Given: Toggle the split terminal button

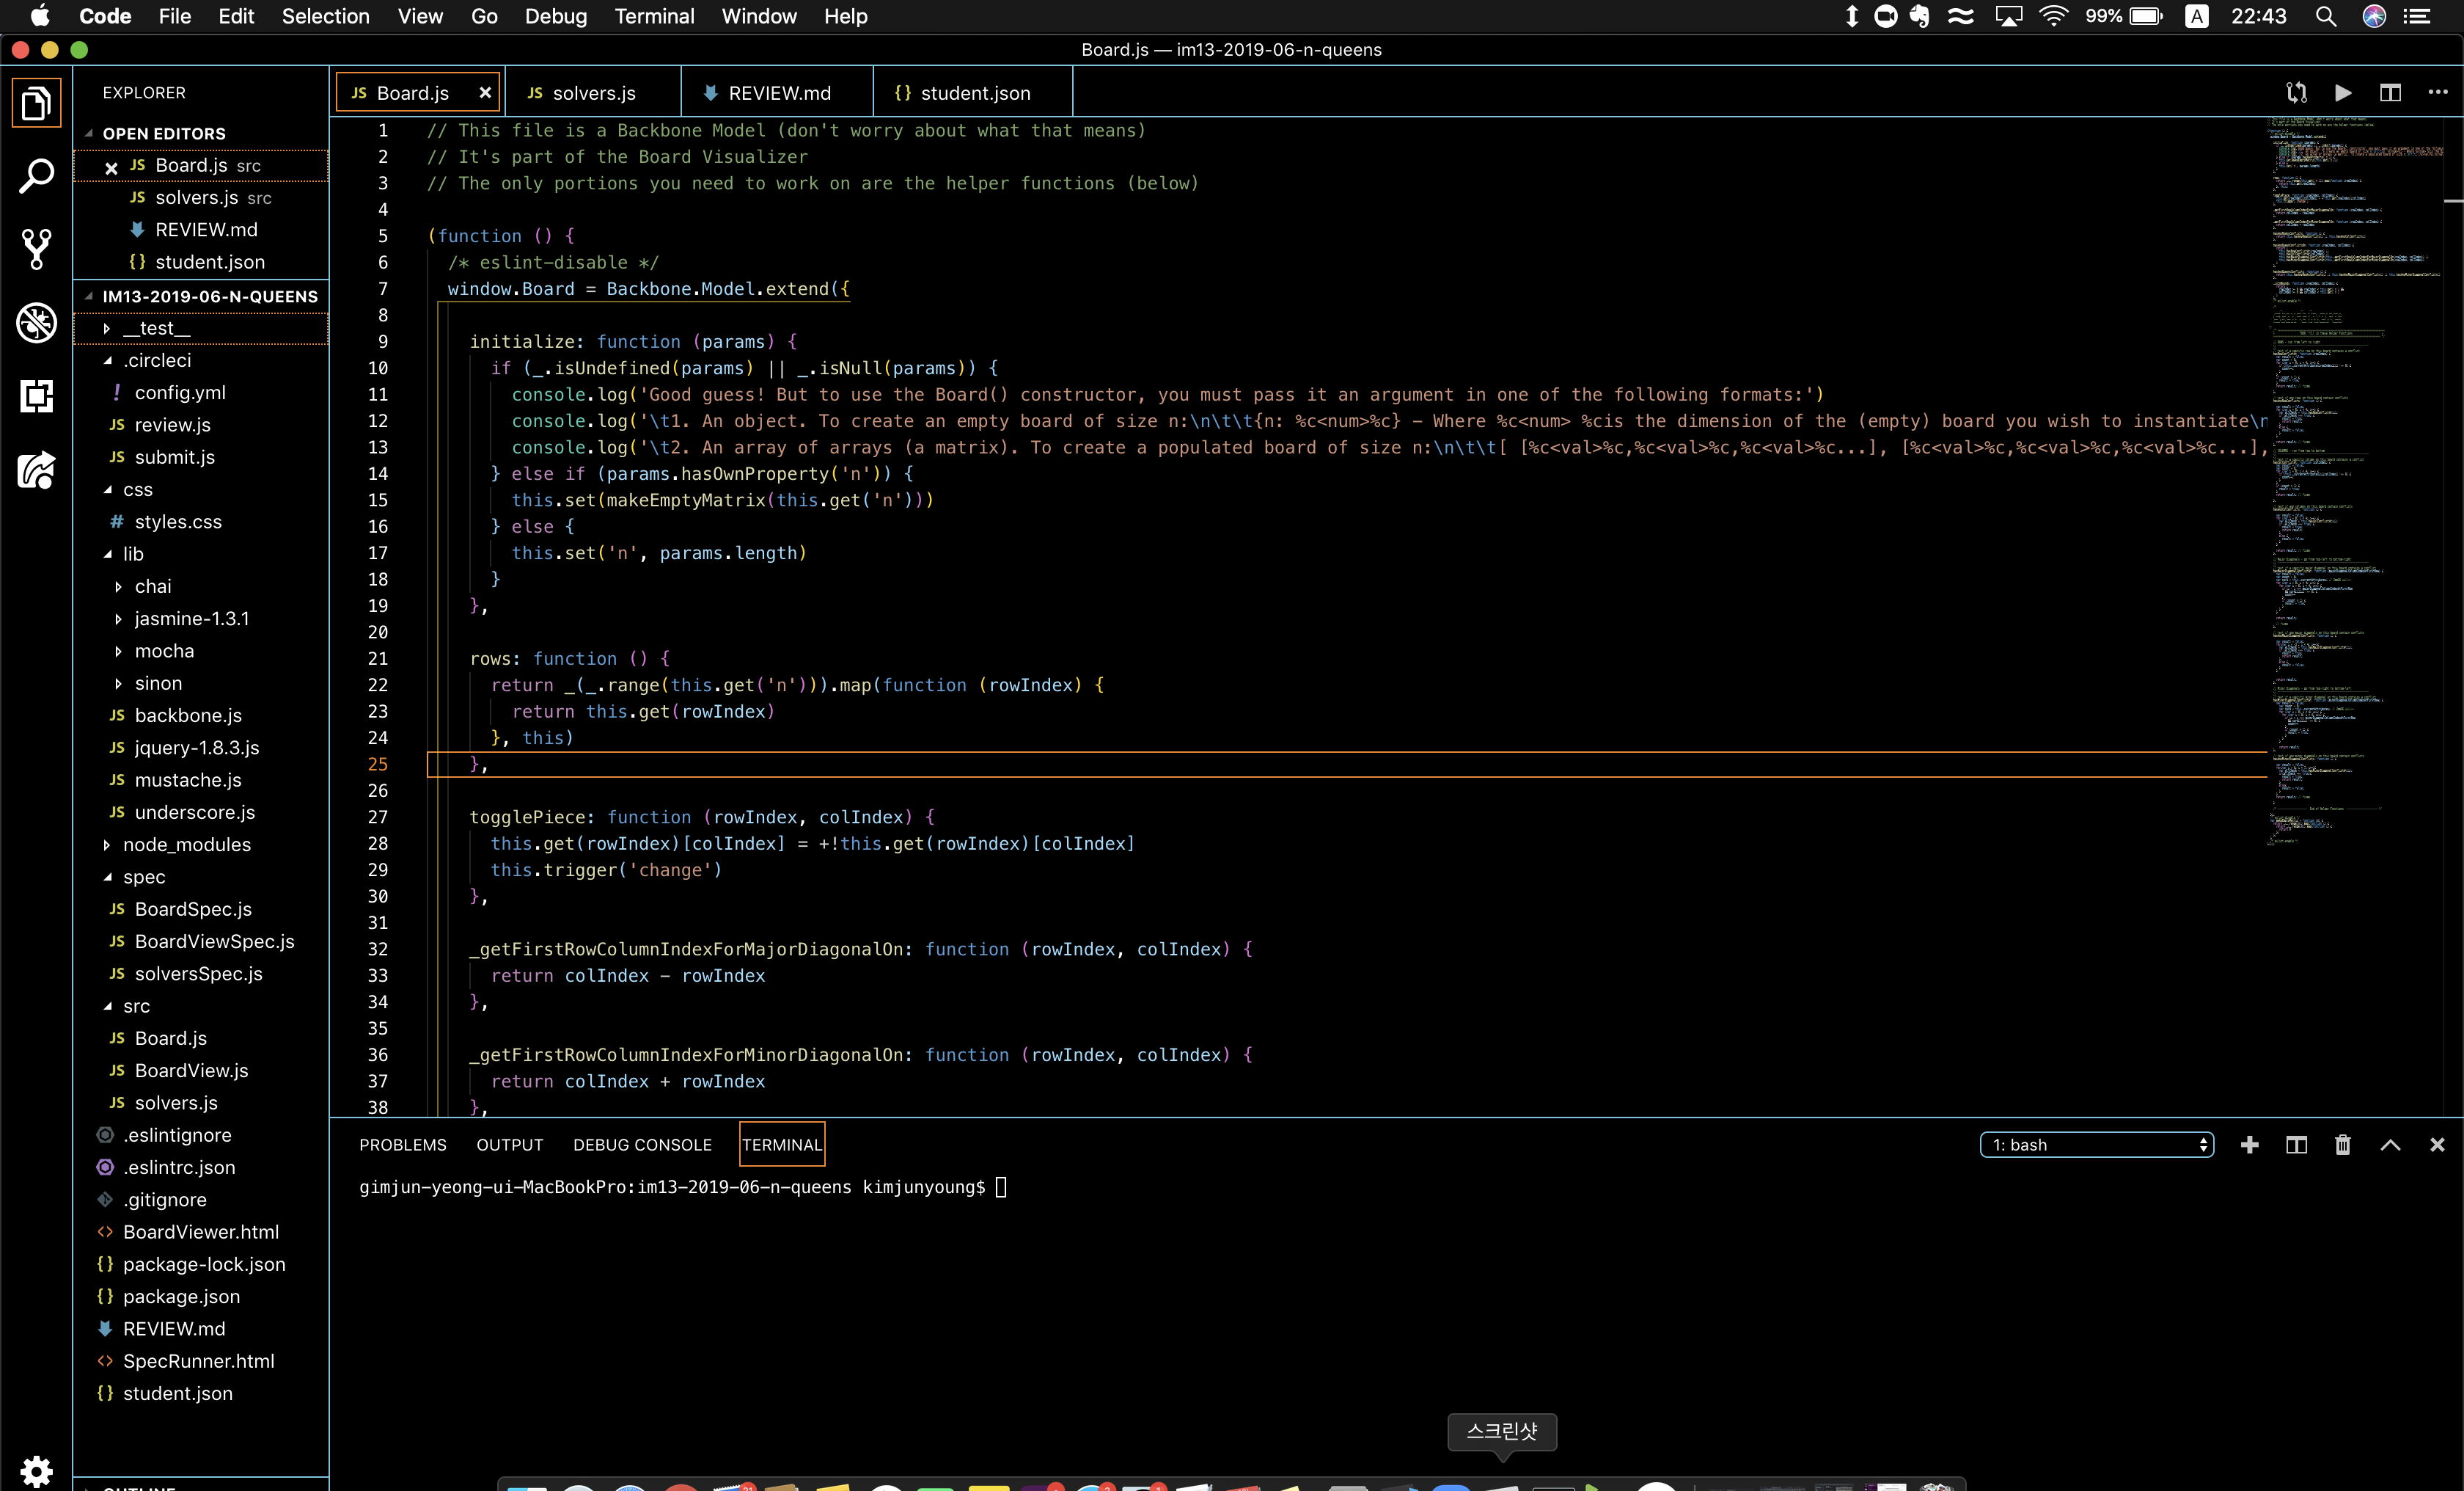Looking at the screenshot, I should pyautogui.click(x=2296, y=1145).
